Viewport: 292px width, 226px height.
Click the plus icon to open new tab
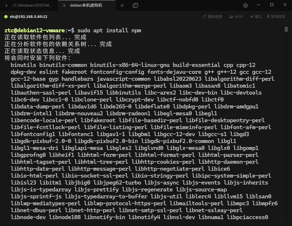(x=122, y=5)
